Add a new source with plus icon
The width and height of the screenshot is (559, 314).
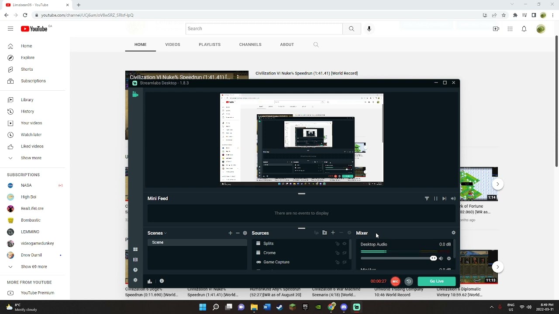pyautogui.click(x=333, y=233)
